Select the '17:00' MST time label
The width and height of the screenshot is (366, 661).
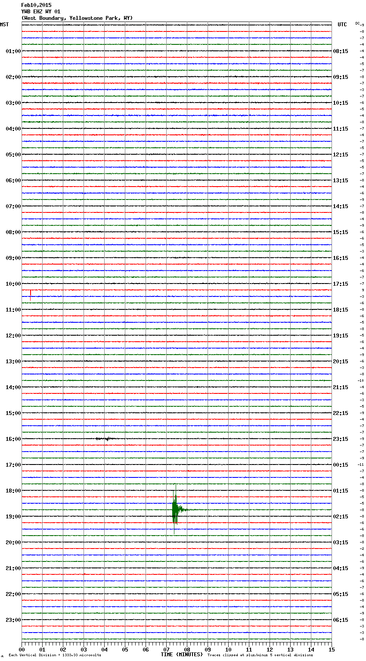13,465
